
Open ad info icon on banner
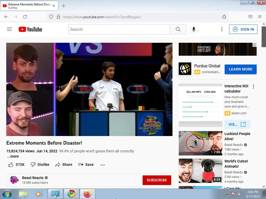pos(255,45)
